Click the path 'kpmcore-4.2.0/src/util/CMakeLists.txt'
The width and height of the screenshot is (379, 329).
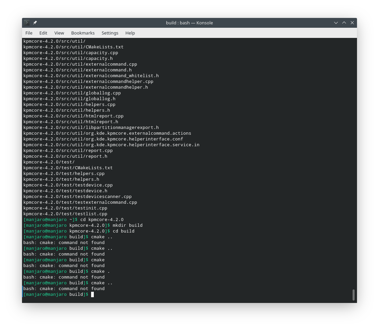[x=73, y=47]
